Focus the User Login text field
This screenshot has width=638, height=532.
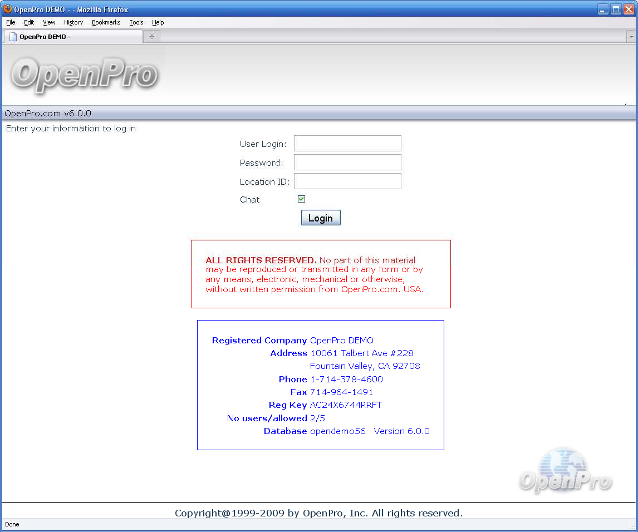(347, 144)
